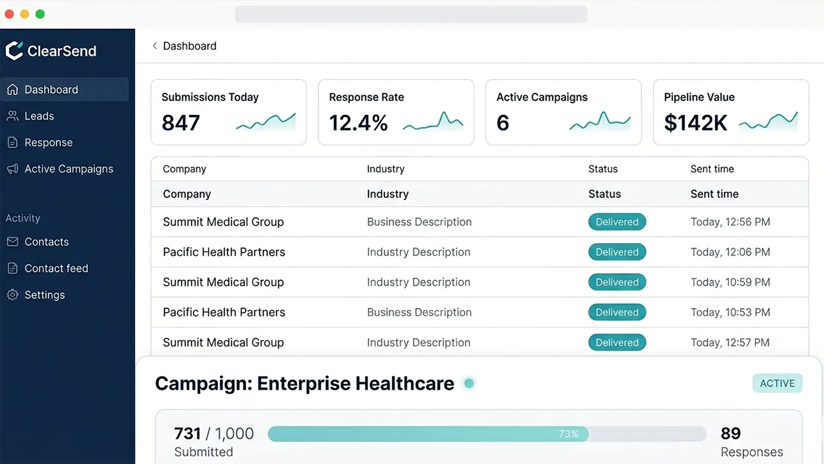Click the Response document icon

coord(12,142)
